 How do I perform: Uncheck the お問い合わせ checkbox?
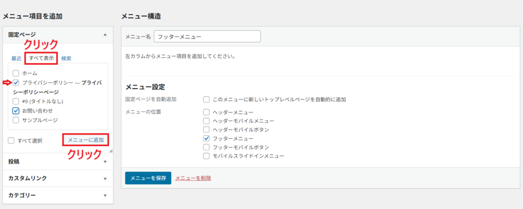(16, 110)
